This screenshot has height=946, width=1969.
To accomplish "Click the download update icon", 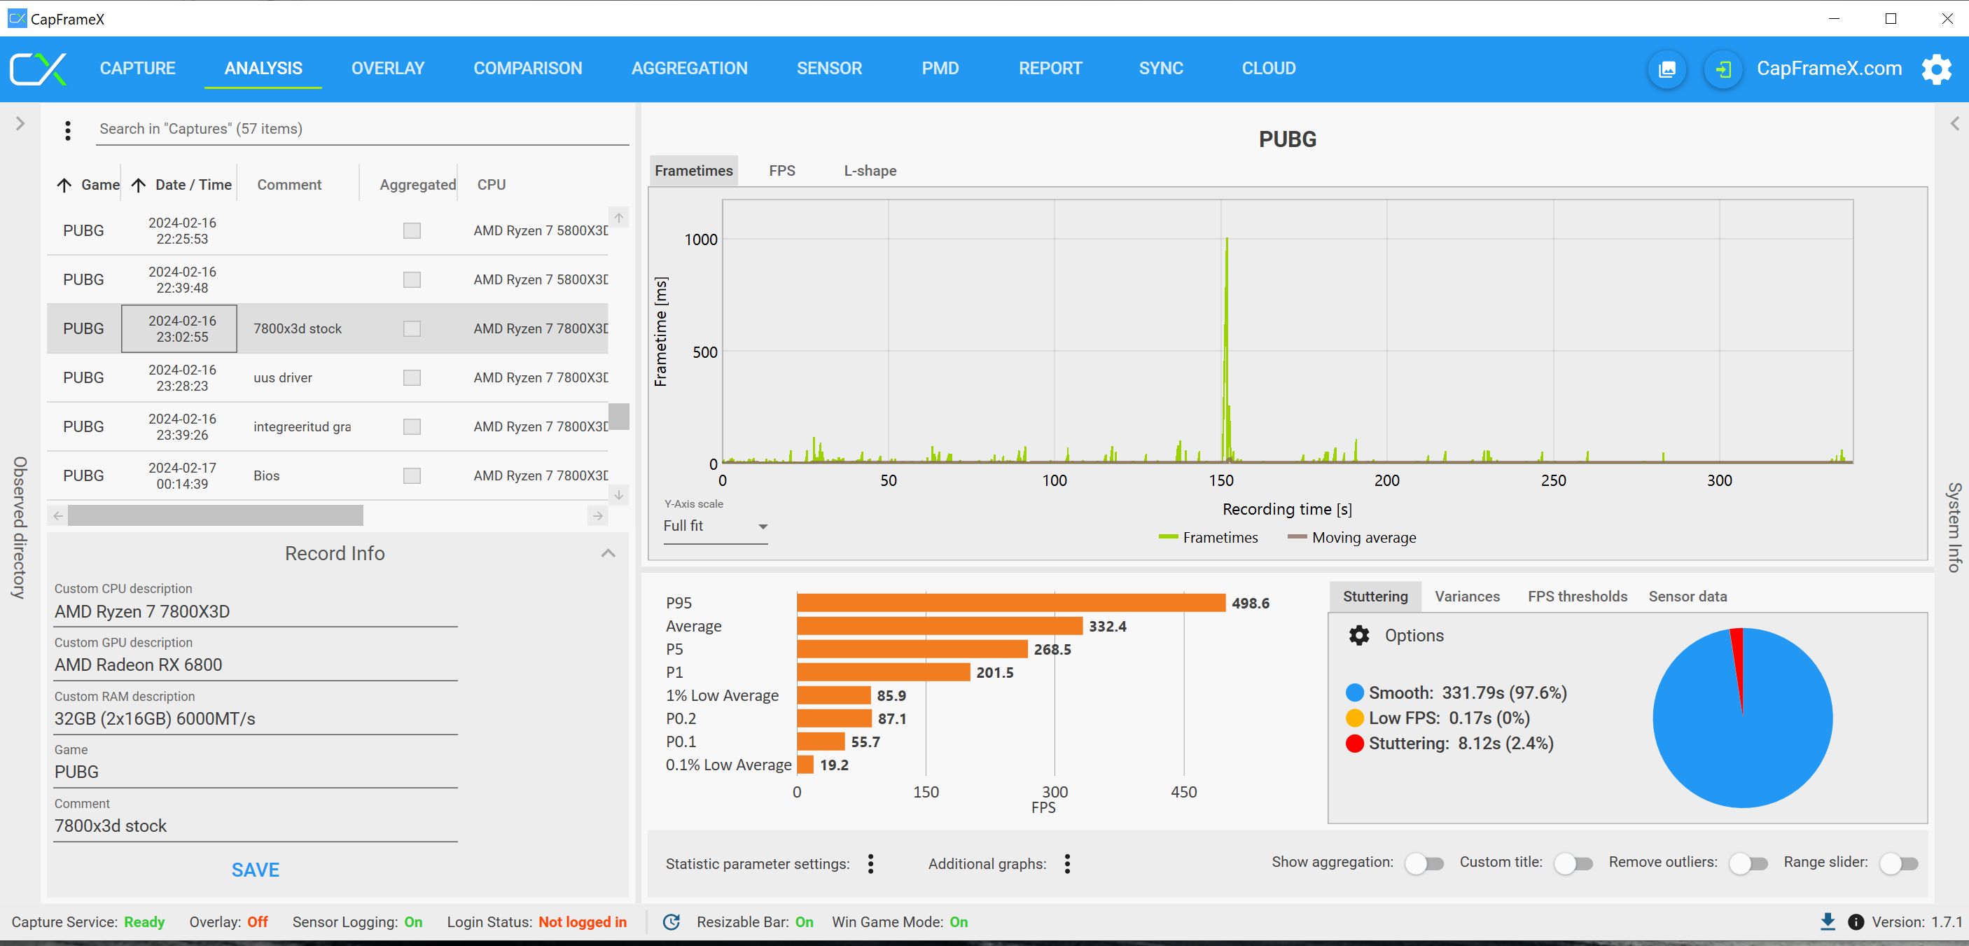I will click(x=1828, y=921).
